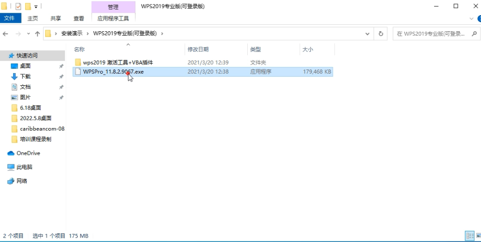Image resolution: width=481 pixels, height=242 pixels.
Task: Click the pin icon beside 桌面
Action: [61, 66]
